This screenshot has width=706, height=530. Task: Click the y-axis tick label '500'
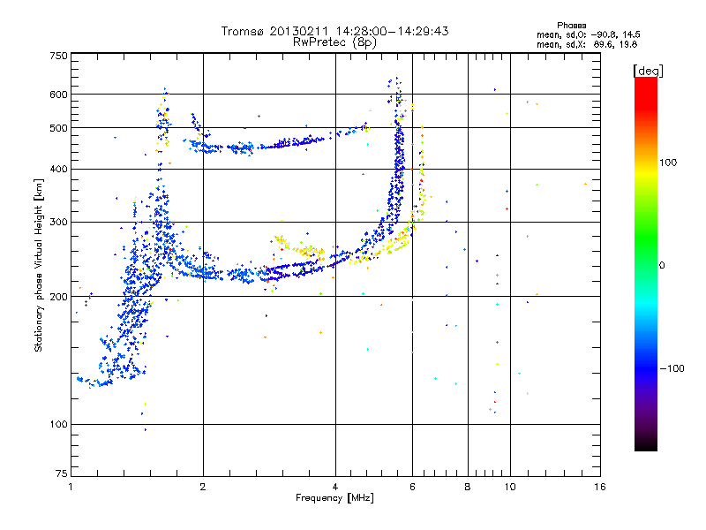coord(58,128)
